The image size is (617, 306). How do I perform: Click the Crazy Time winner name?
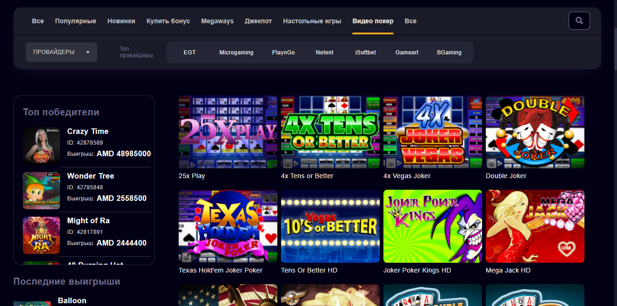tap(88, 131)
